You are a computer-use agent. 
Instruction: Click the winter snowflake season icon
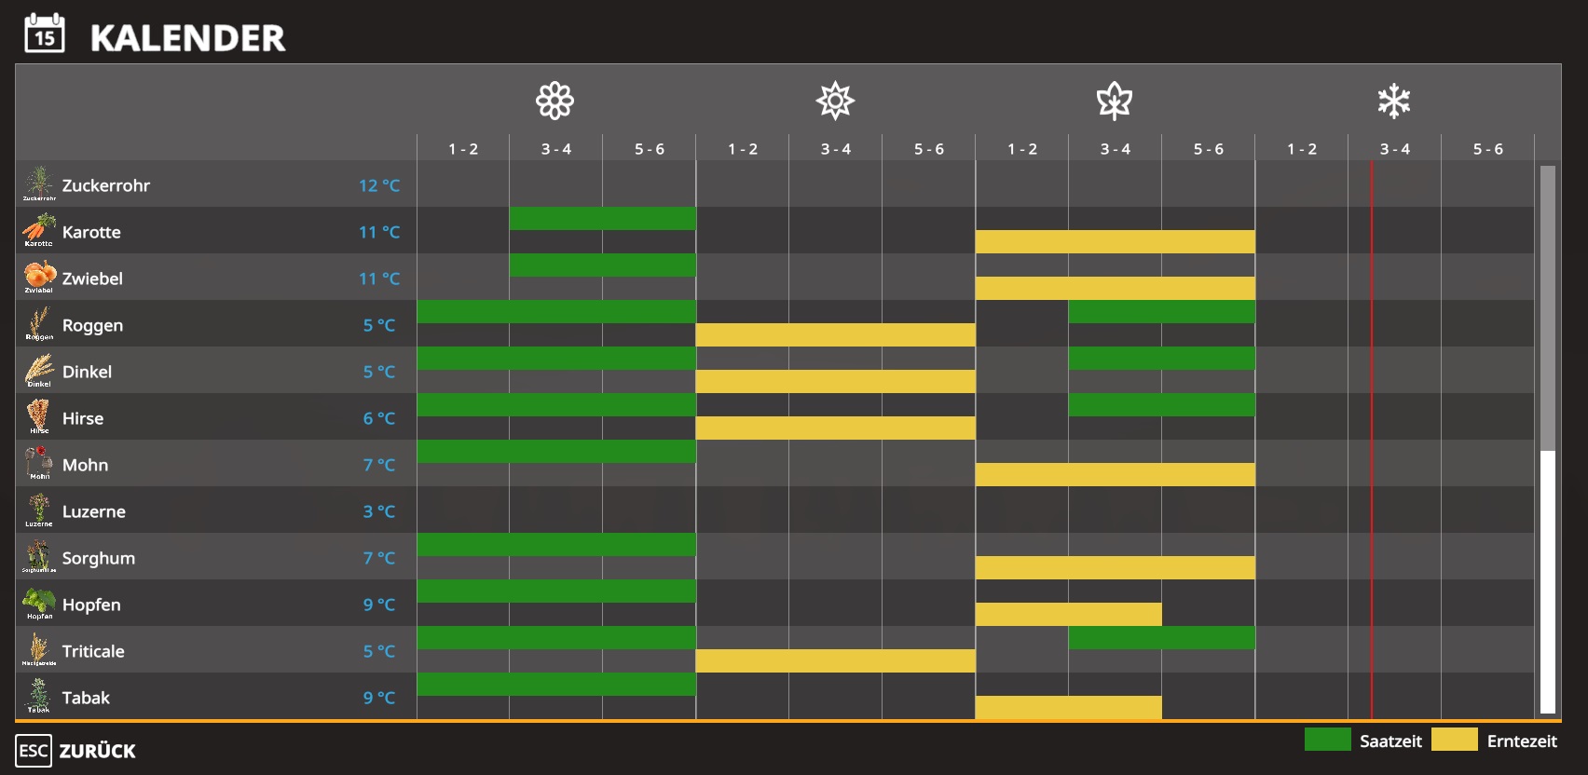tap(1394, 101)
